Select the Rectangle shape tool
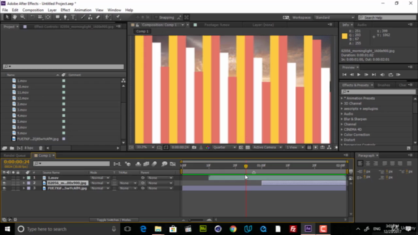Image resolution: width=418 pixels, height=235 pixels. click(x=57, y=17)
